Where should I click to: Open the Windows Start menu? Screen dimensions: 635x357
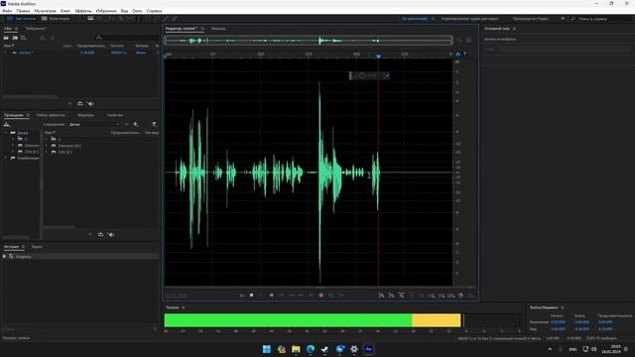(x=267, y=349)
